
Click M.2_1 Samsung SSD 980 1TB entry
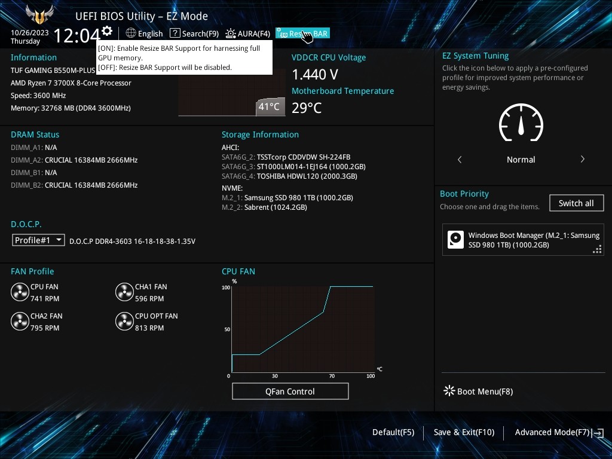point(287,197)
